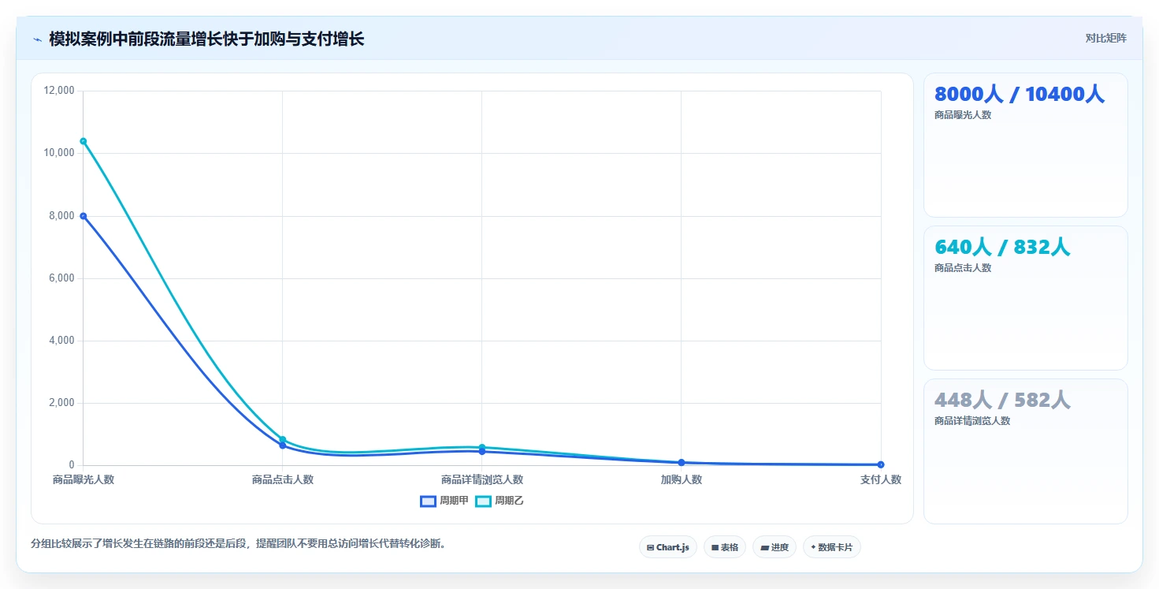Click the 周期乙 legend label

click(509, 501)
